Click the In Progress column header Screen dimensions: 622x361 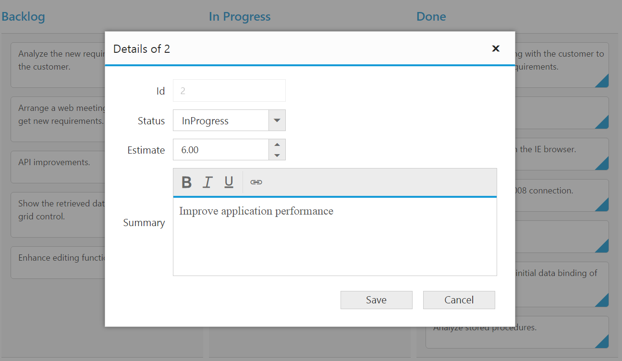pyautogui.click(x=240, y=17)
